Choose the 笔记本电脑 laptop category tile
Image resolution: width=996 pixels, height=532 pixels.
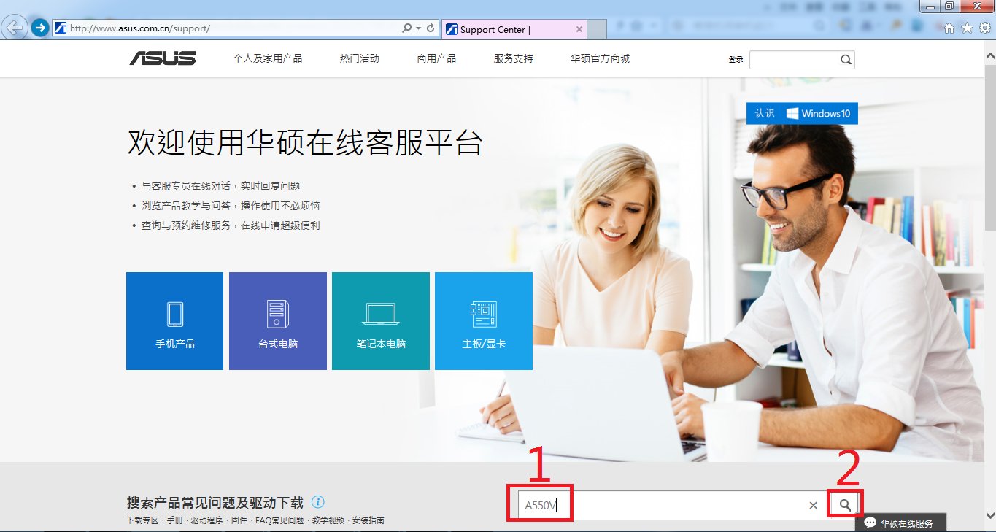380,321
